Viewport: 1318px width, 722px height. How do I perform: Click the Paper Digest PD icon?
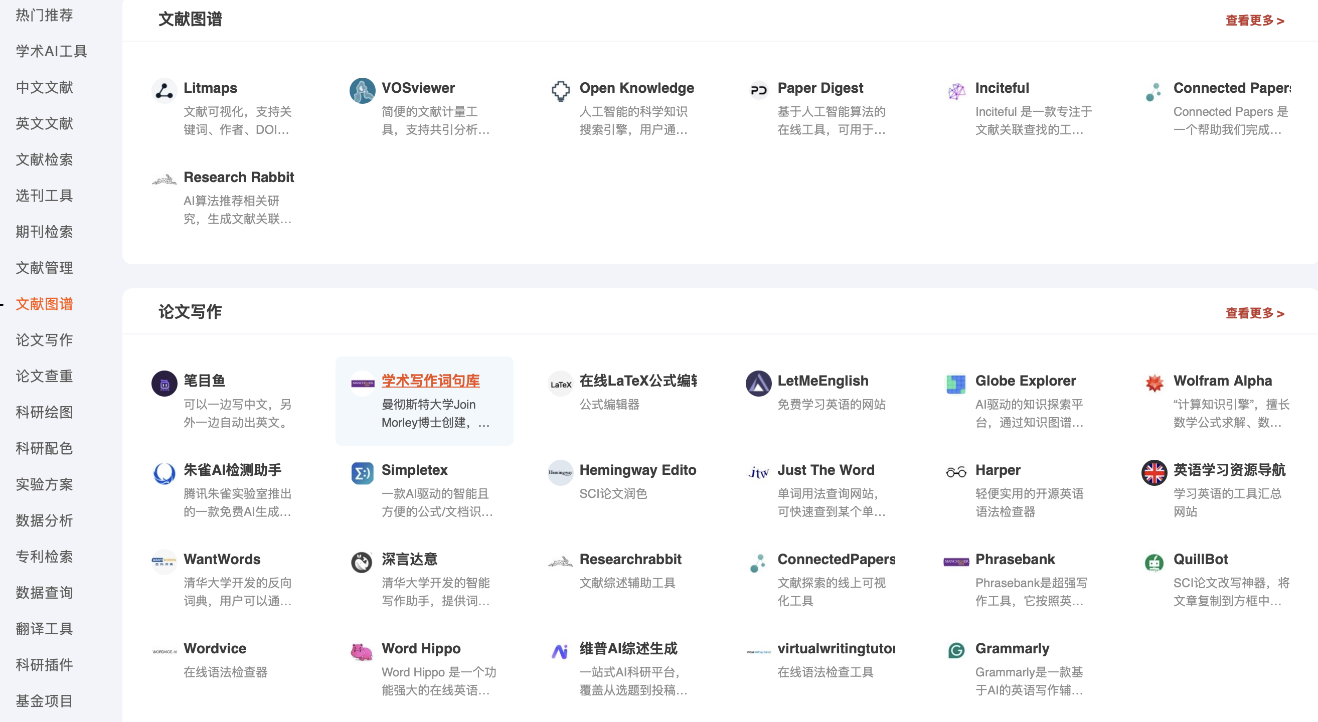758,91
